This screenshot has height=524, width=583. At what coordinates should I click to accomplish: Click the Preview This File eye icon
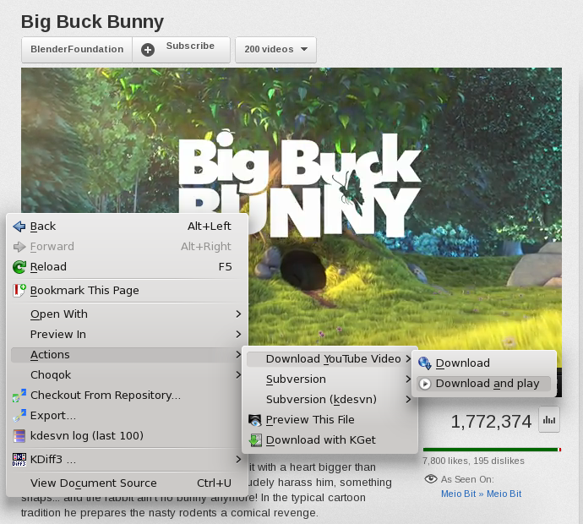255,420
